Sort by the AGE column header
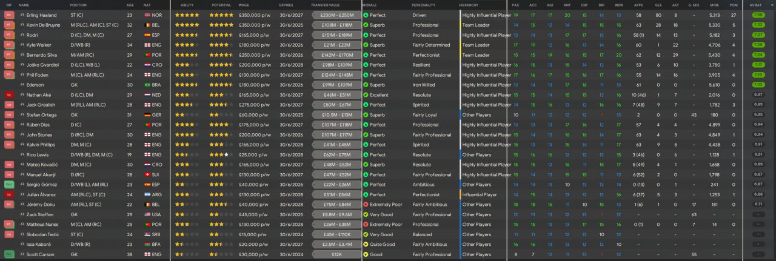The image size is (776, 261). [x=130, y=5]
